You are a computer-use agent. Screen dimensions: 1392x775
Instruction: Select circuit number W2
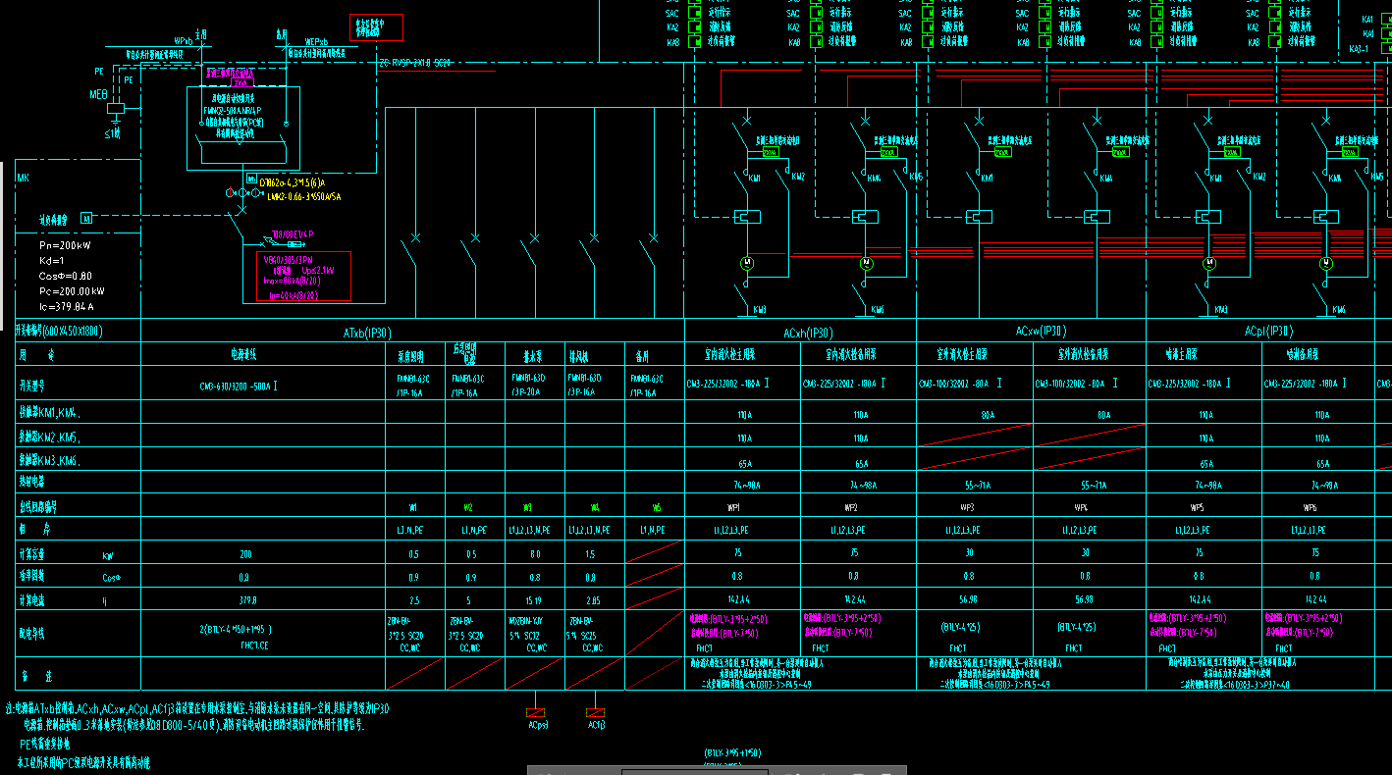pos(468,508)
